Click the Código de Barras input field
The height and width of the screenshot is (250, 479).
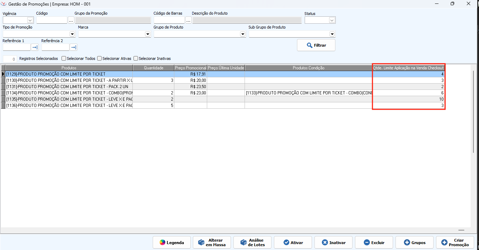[169, 20]
